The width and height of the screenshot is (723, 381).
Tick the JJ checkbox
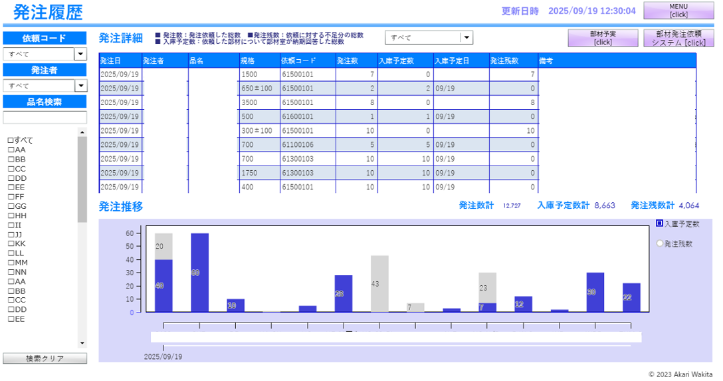coord(11,234)
